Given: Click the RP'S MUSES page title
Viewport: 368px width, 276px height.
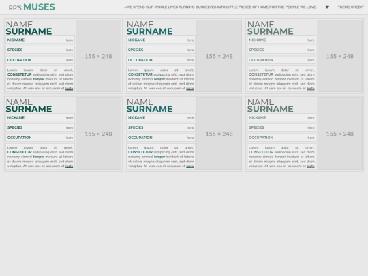Looking at the screenshot, I should pos(31,7).
